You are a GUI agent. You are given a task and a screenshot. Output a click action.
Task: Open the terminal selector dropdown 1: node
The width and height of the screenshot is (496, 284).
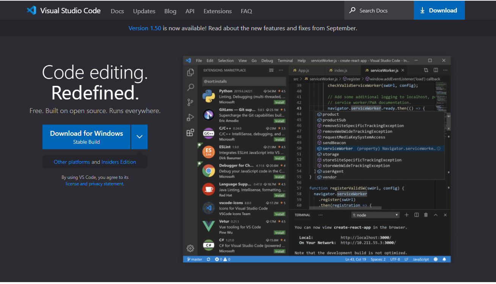click(376, 215)
